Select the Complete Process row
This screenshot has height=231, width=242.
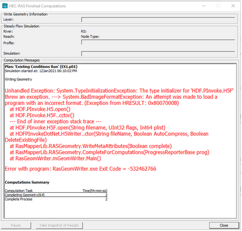56,199
